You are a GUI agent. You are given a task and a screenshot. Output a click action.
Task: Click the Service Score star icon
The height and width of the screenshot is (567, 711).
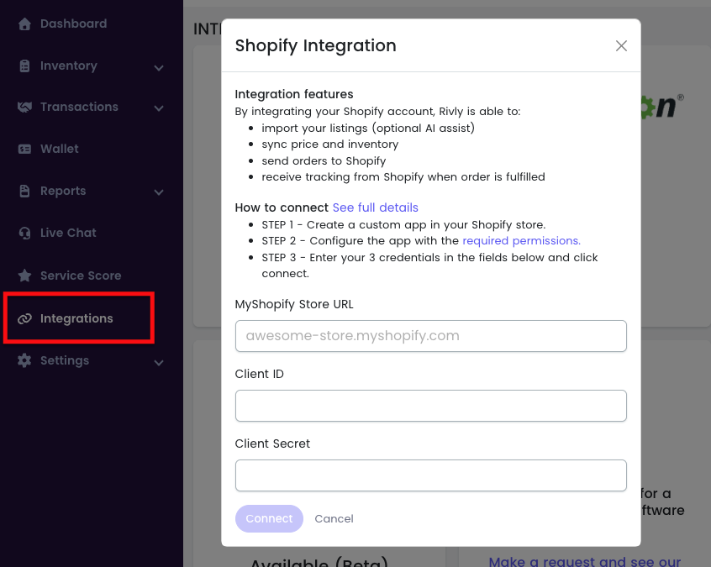click(x=24, y=276)
